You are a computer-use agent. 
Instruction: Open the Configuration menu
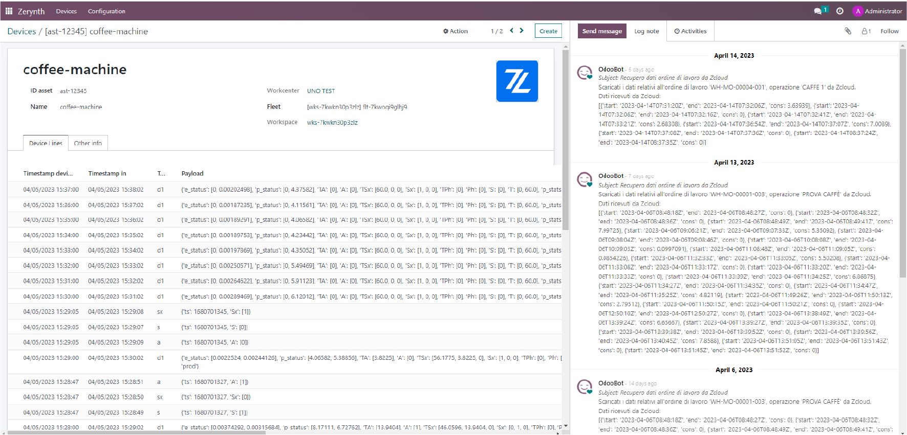[106, 11]
